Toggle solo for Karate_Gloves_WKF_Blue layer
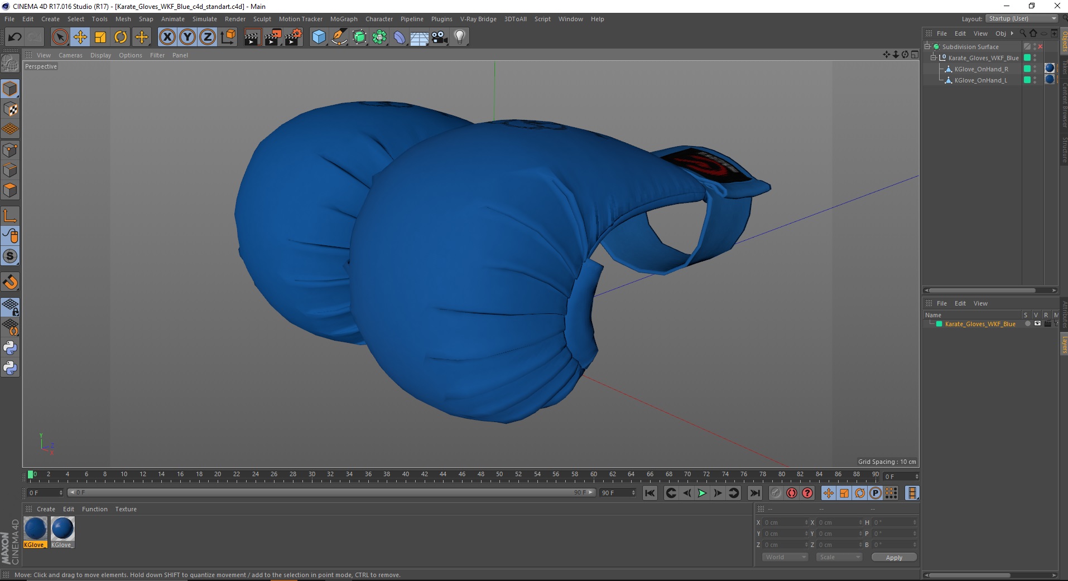This screenshot has height=581, width=1068. [1027, 324]
